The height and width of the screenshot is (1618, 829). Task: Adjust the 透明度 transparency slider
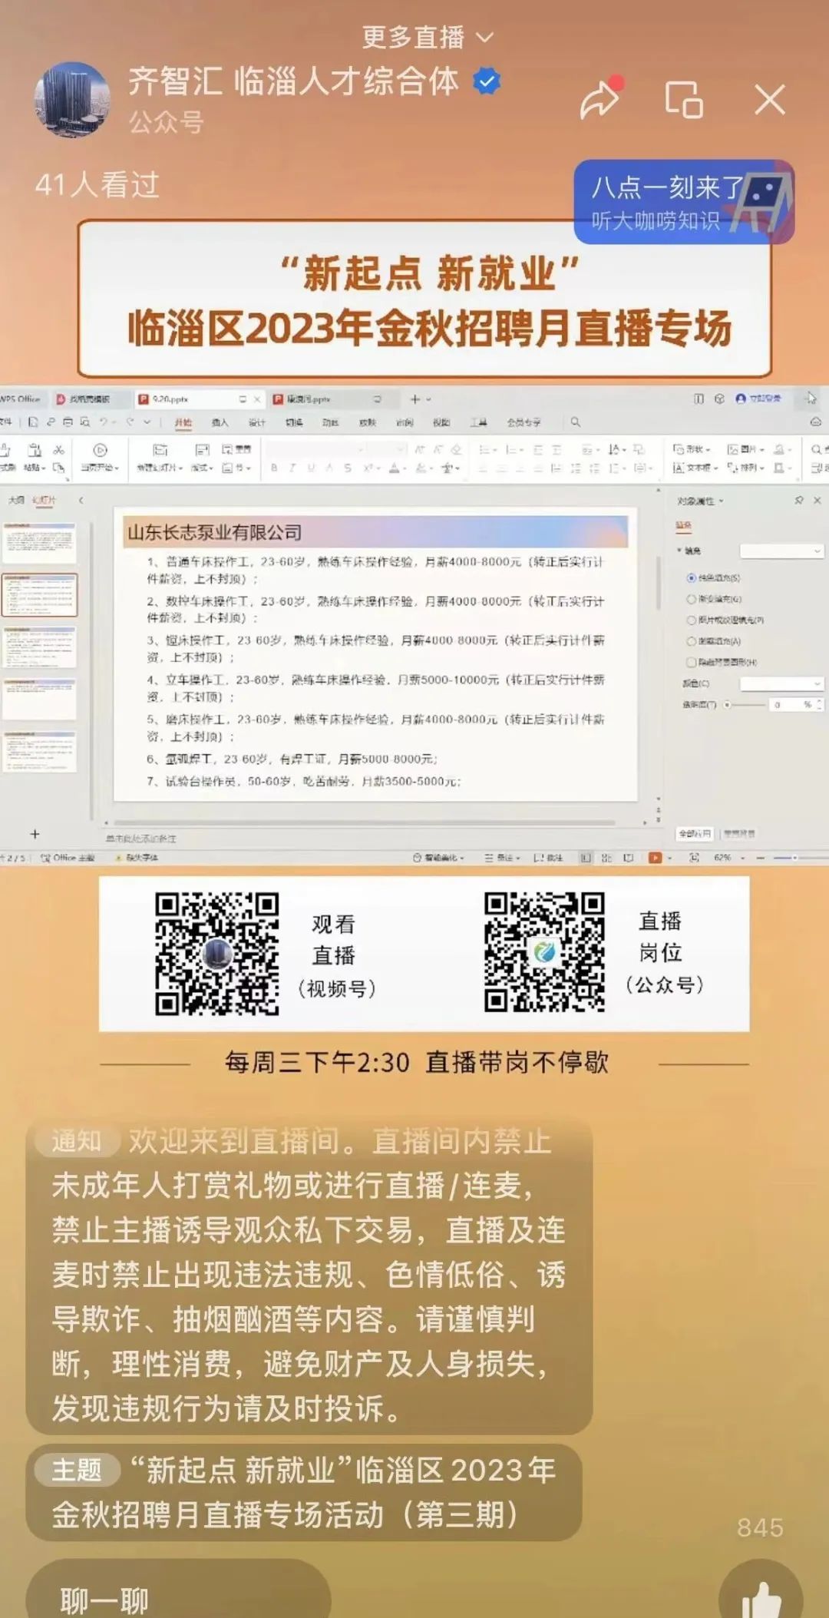[x=745, y=704]
